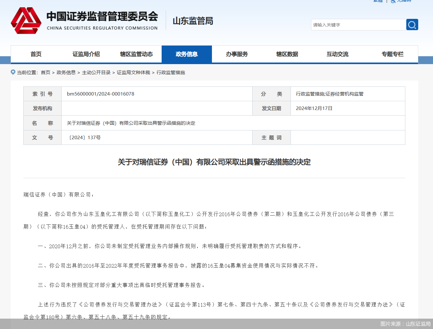Screen dimensions: 433x329
Task: Go to 行政监管措施 in the breadcrumb
Action: [171, 73]
